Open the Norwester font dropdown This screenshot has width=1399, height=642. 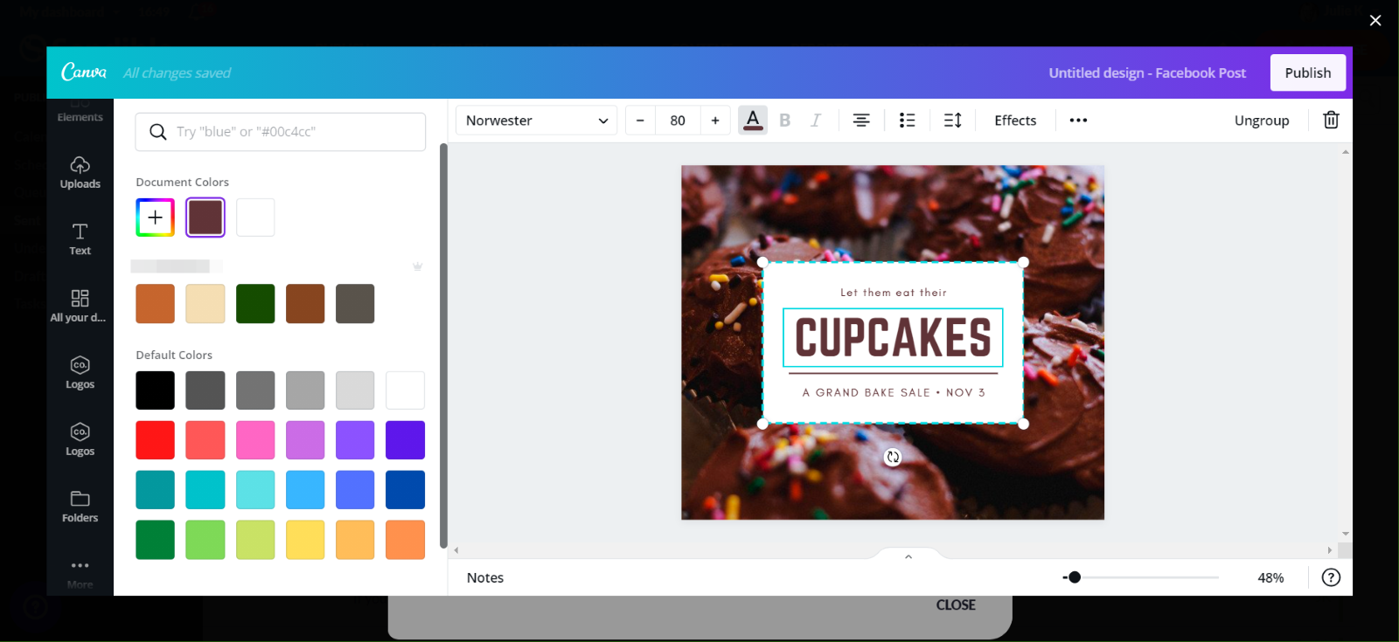pyautogui.click(x=536, y=121)
